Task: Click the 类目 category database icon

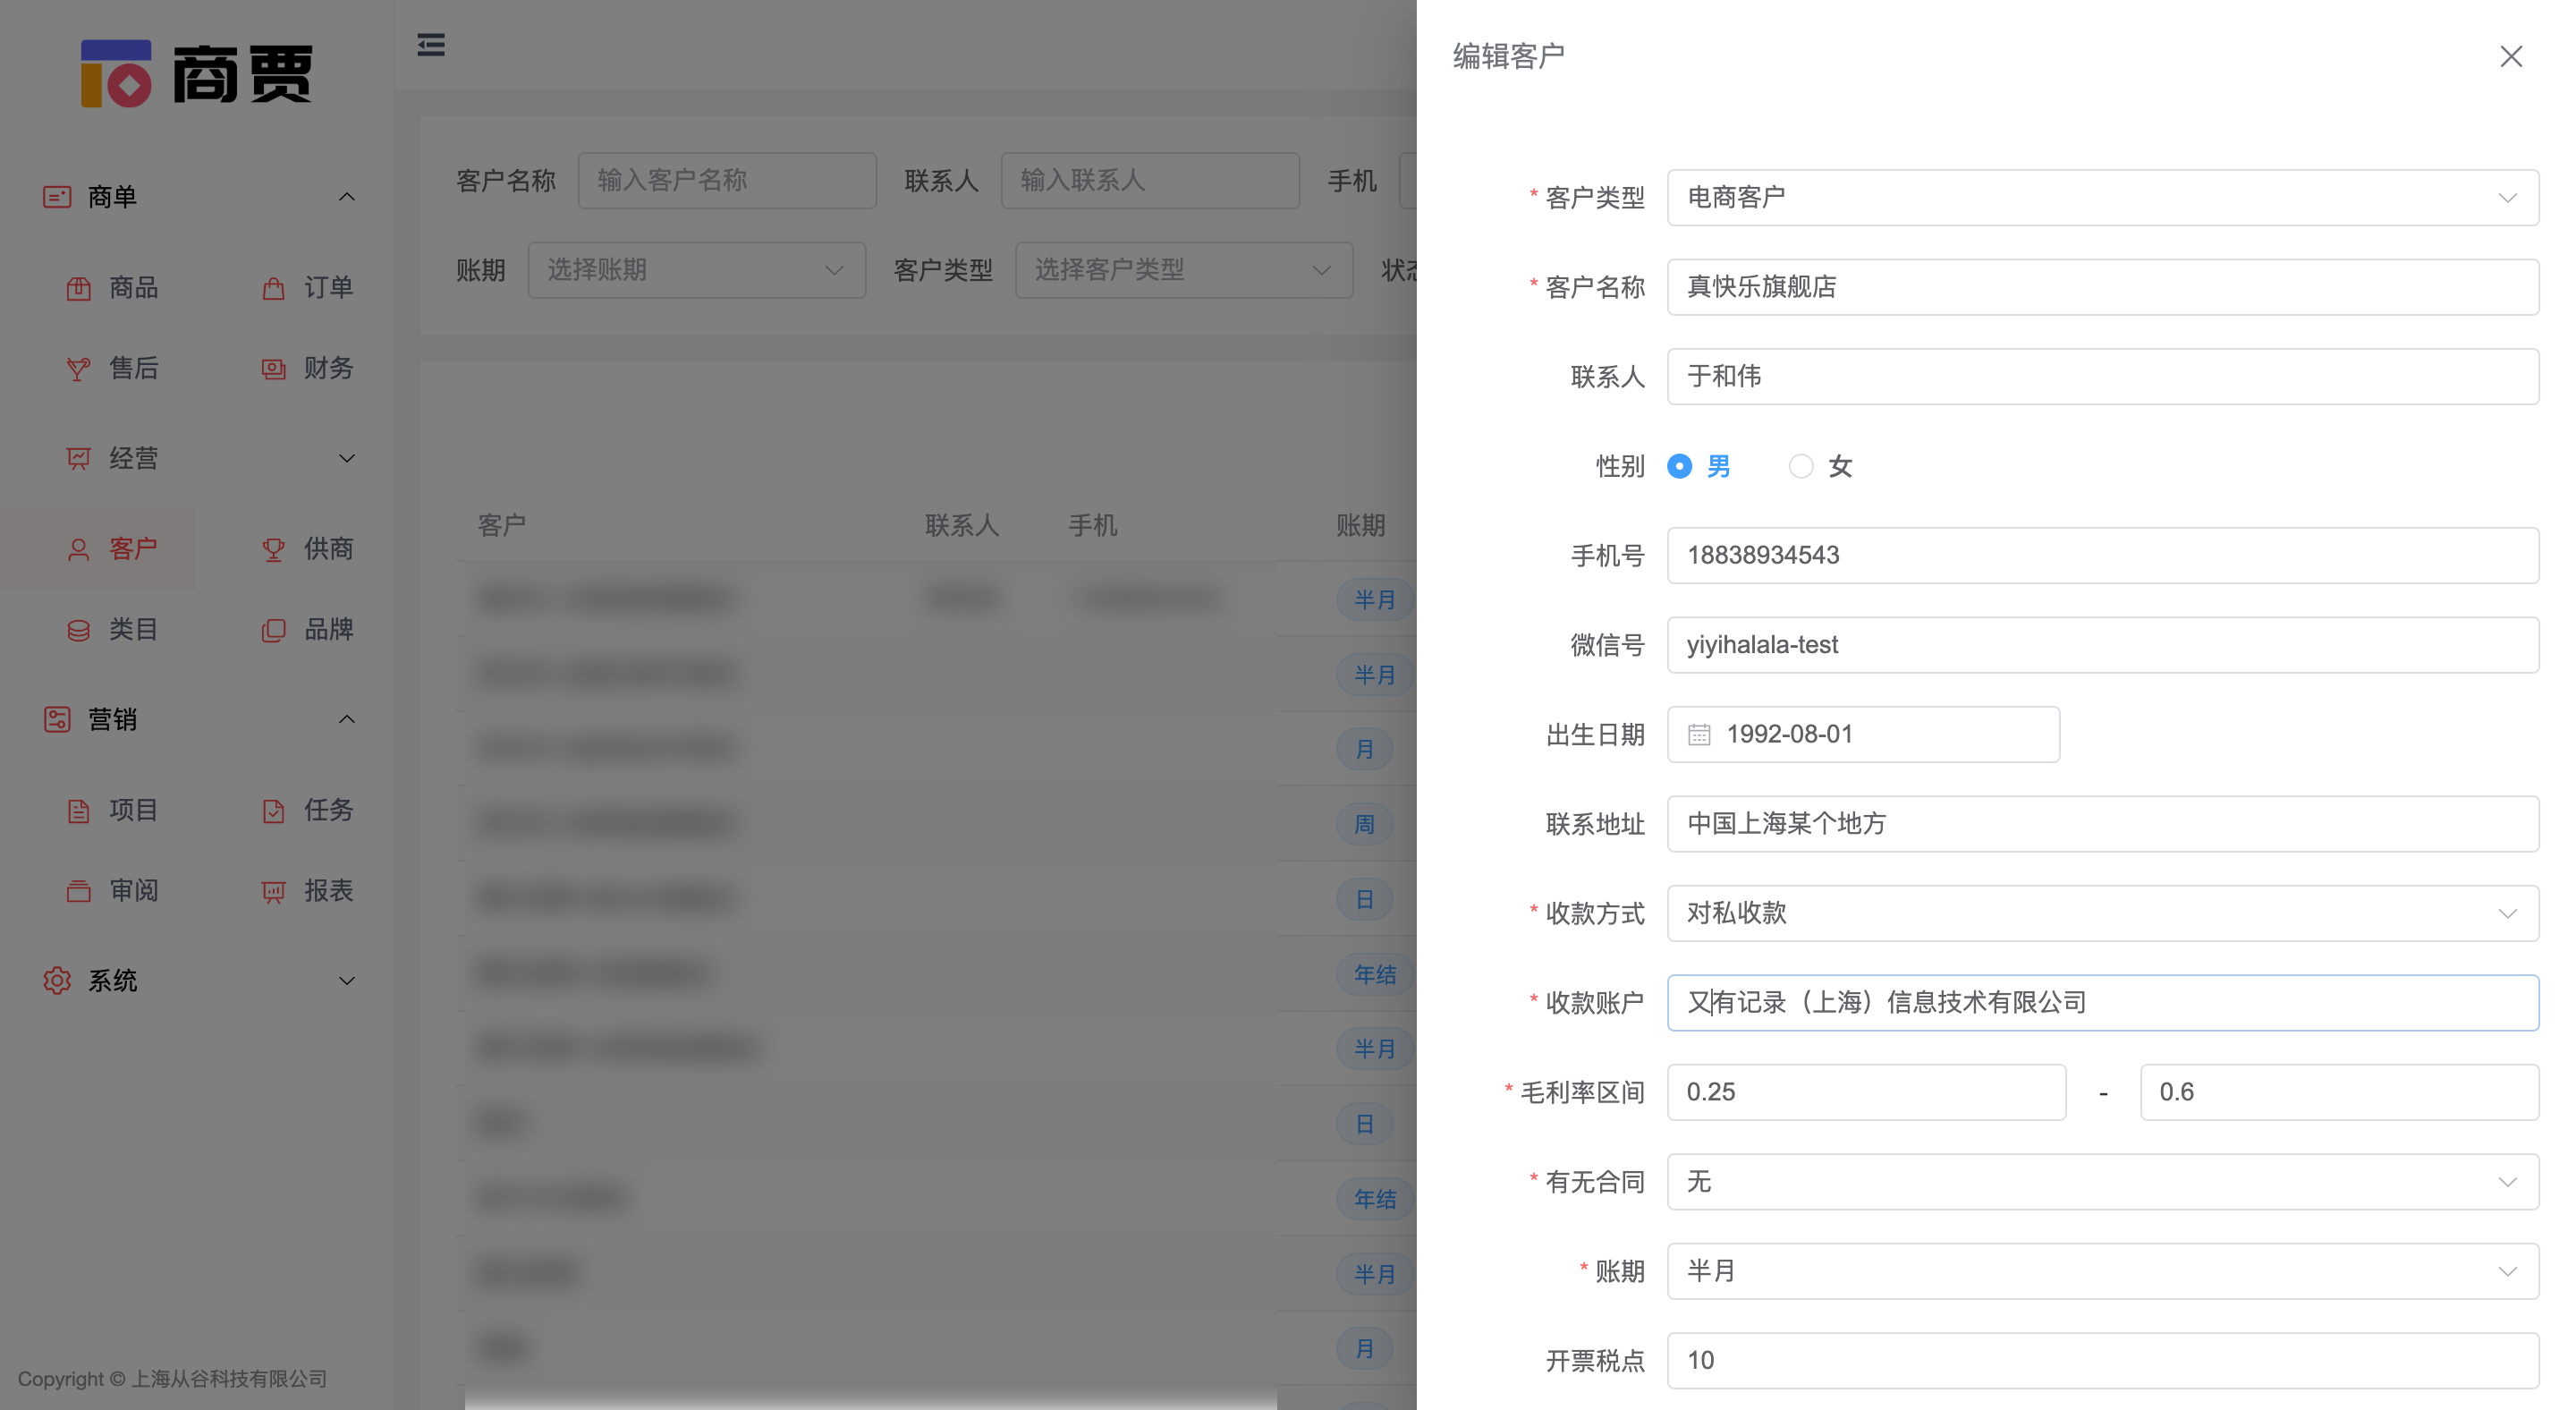Action: [x=79, y=629]
